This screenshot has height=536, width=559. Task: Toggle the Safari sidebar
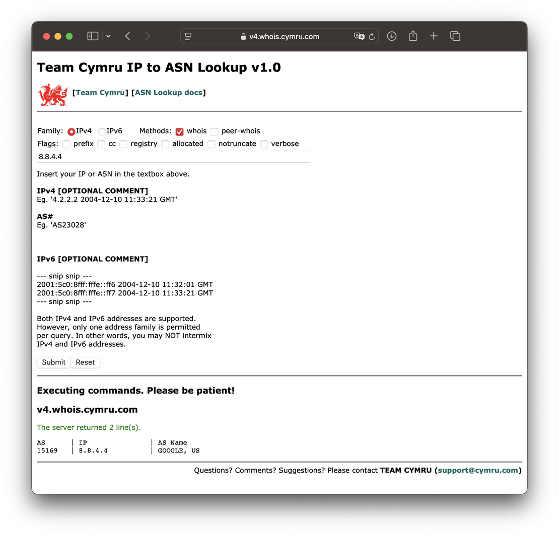pyautogui.click(x=92, y=36)
